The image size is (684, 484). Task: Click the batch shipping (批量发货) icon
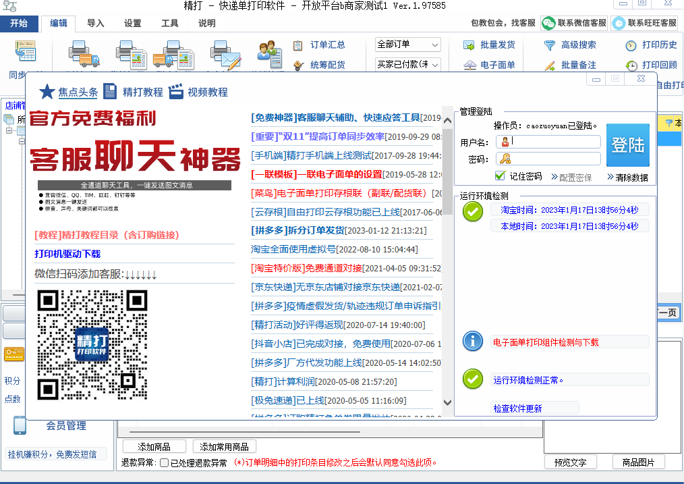pos(469,45)
